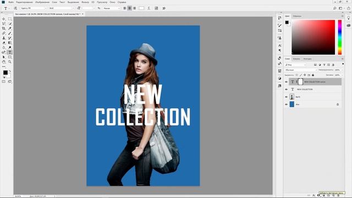Image resolution: width=352 pixels, height=198 pixels.
Task: Select the Crop tool
Action: click(4, 29)
